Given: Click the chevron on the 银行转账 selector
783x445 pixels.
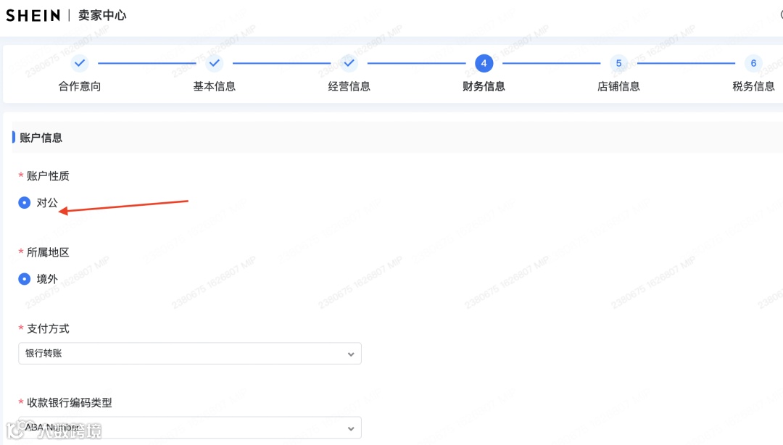Looking at the screenshot, I should pyautogui.click(x=351, y=354).
